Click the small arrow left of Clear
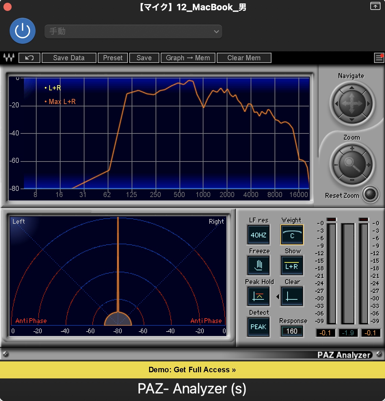 [x=278, y=297]
